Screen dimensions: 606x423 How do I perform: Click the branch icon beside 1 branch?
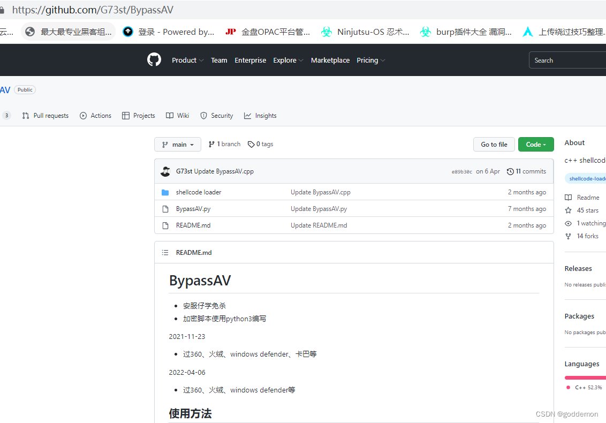tap(211, 144)
